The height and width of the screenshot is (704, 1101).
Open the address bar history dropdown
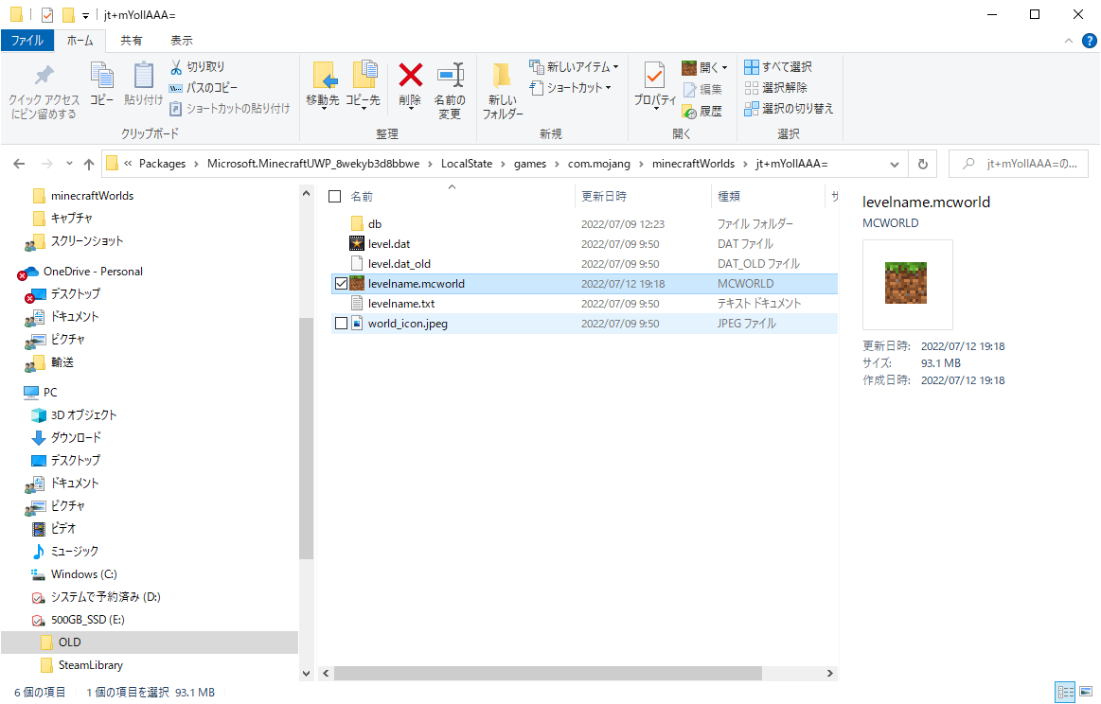894,164
